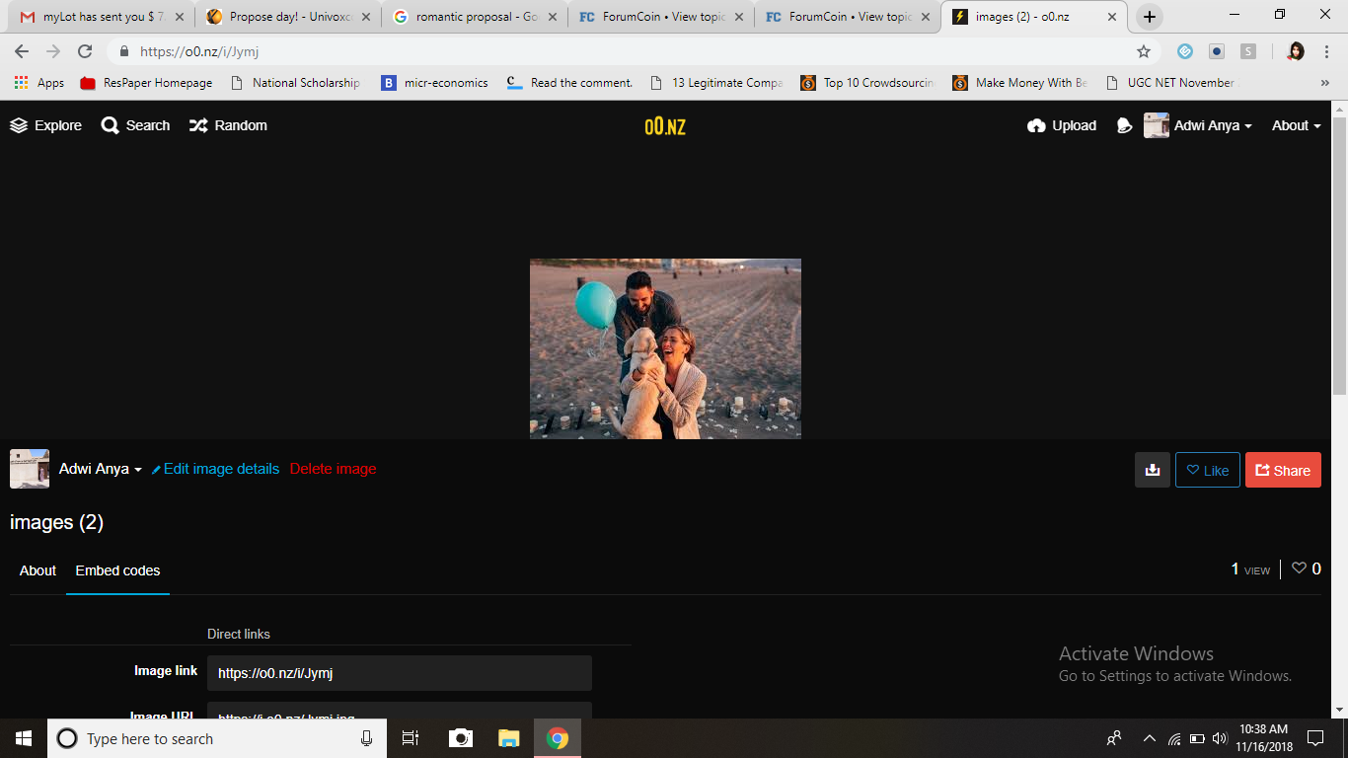Open the camera app on the taskbar

point(460,738)
